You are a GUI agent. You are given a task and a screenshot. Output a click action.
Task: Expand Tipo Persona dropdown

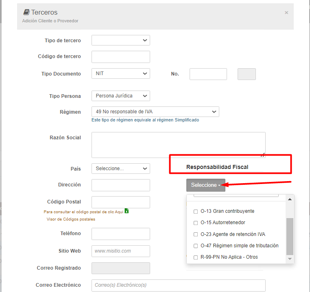120,96
